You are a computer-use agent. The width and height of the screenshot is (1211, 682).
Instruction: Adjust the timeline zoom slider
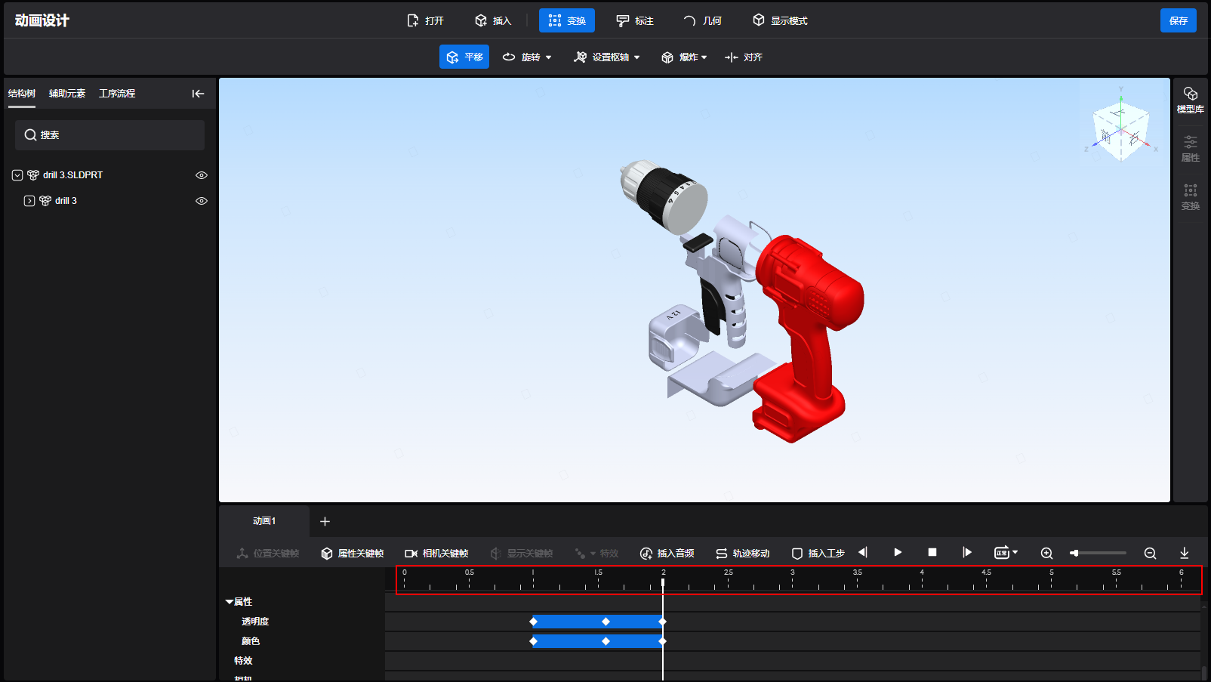coord(1075,554)
